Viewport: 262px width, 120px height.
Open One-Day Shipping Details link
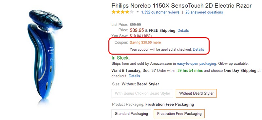point(134,76)
